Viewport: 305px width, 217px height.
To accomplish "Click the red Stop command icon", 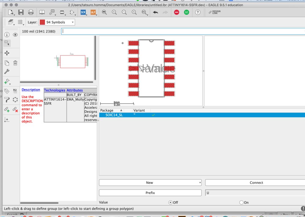I will coord(177,12).
